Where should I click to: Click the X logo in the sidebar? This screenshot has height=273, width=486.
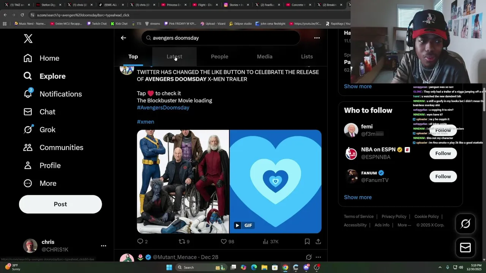[28, 38]
